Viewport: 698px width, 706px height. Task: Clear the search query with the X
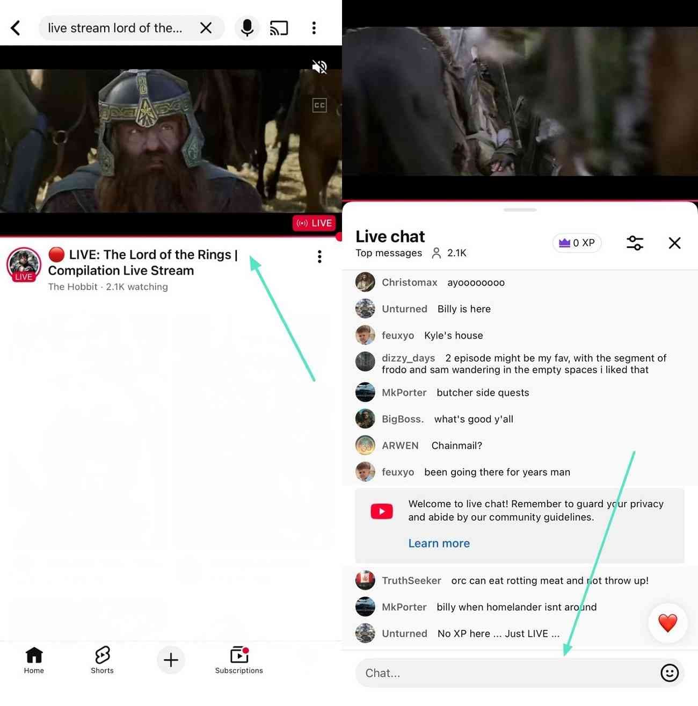206,27
